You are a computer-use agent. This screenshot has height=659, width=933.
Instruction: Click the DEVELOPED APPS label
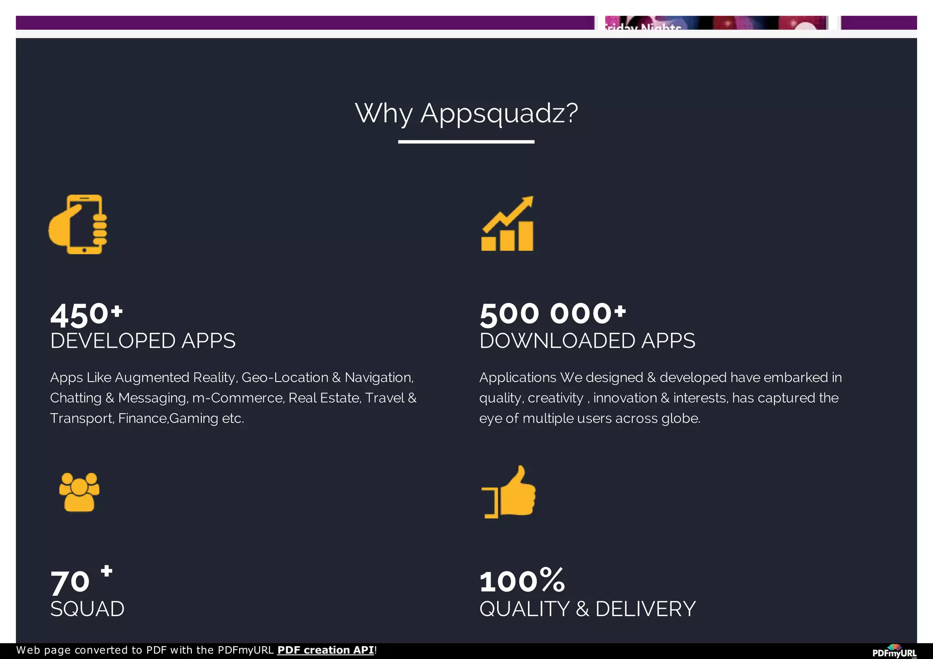143,341
